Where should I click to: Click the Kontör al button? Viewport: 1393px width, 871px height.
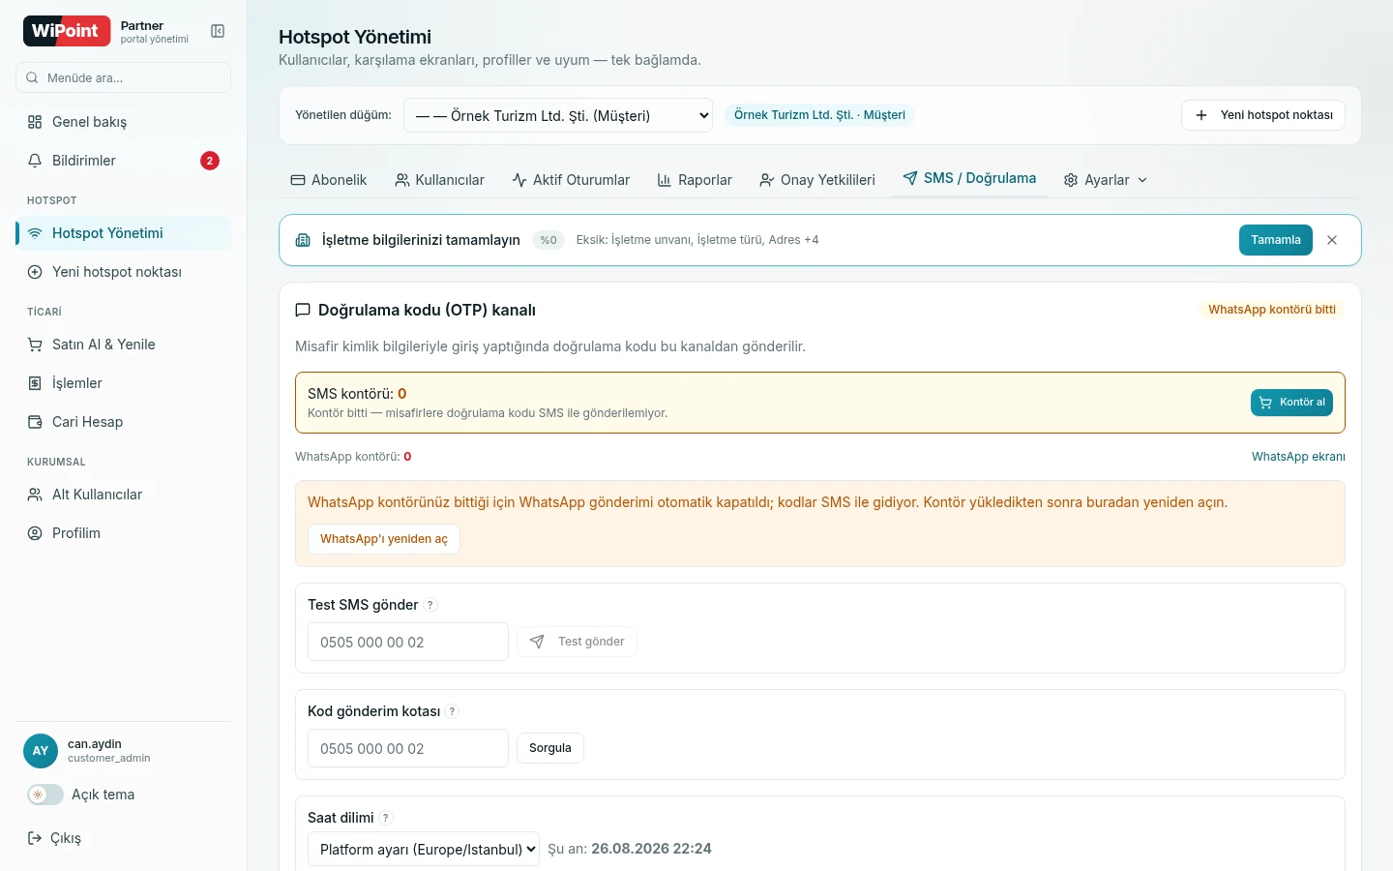click(x=1291, y=403)
